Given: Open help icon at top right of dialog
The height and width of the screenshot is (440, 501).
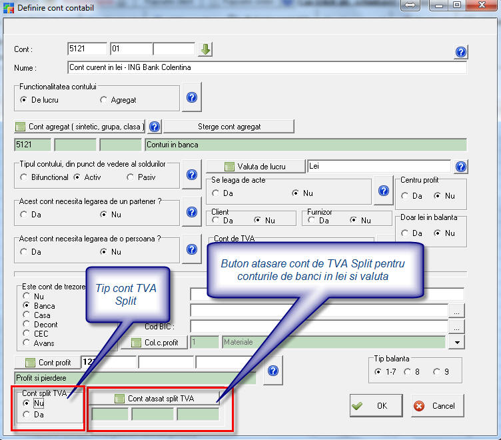Looking at the screenshot, I should pyautogui.click(x=461, y=52).
